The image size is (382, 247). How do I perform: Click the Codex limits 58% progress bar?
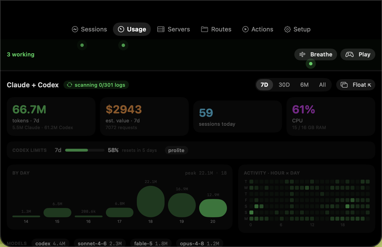(x=85, y=150)
